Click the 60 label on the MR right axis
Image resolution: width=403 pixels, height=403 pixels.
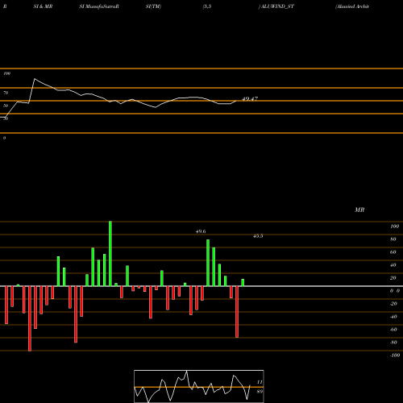(393, 252)
